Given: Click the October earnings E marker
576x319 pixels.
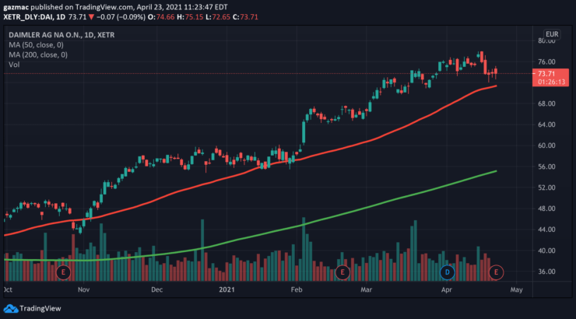Looking at the screenshot, I should click(x=63, y=272).
